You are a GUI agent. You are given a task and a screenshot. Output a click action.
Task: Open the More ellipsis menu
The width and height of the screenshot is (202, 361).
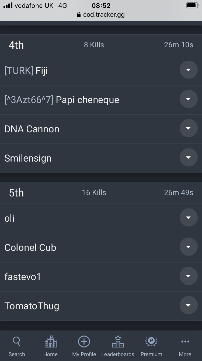[185, 342]
